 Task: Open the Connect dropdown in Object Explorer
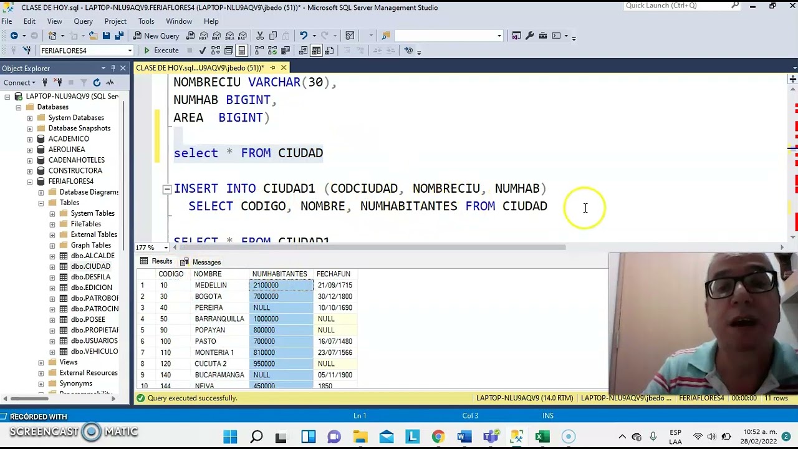pyautogui.click(x=19, y=82)
